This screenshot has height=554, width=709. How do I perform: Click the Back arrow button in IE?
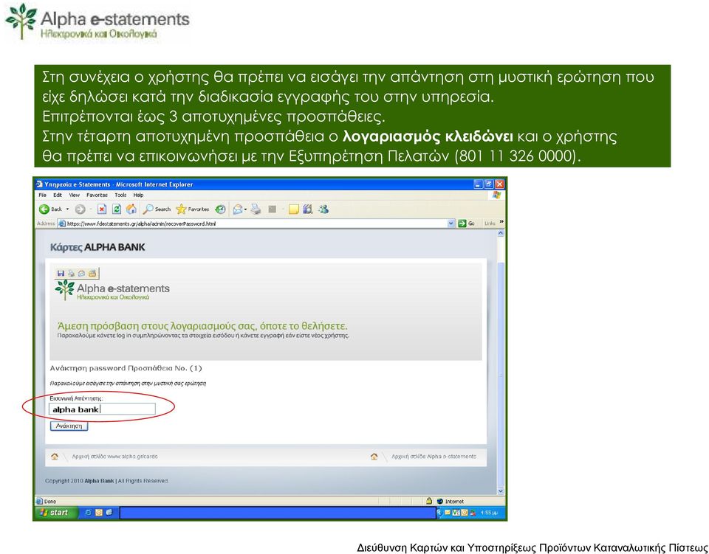(44, 209)
